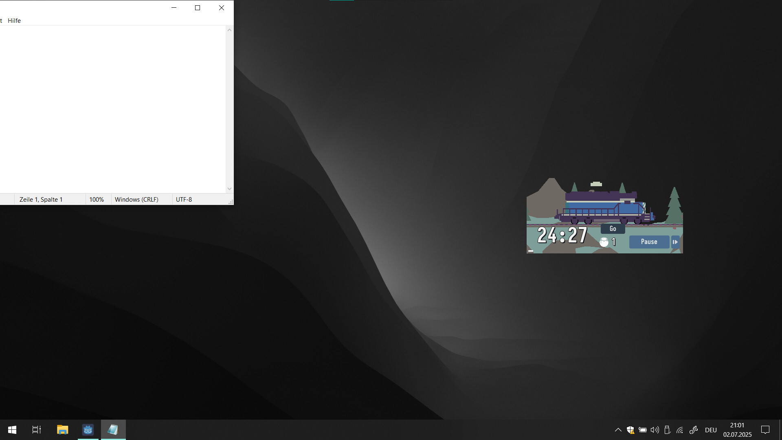
Task: Launch File Explorer from the taskbar
Action: [x=62, y=429]
